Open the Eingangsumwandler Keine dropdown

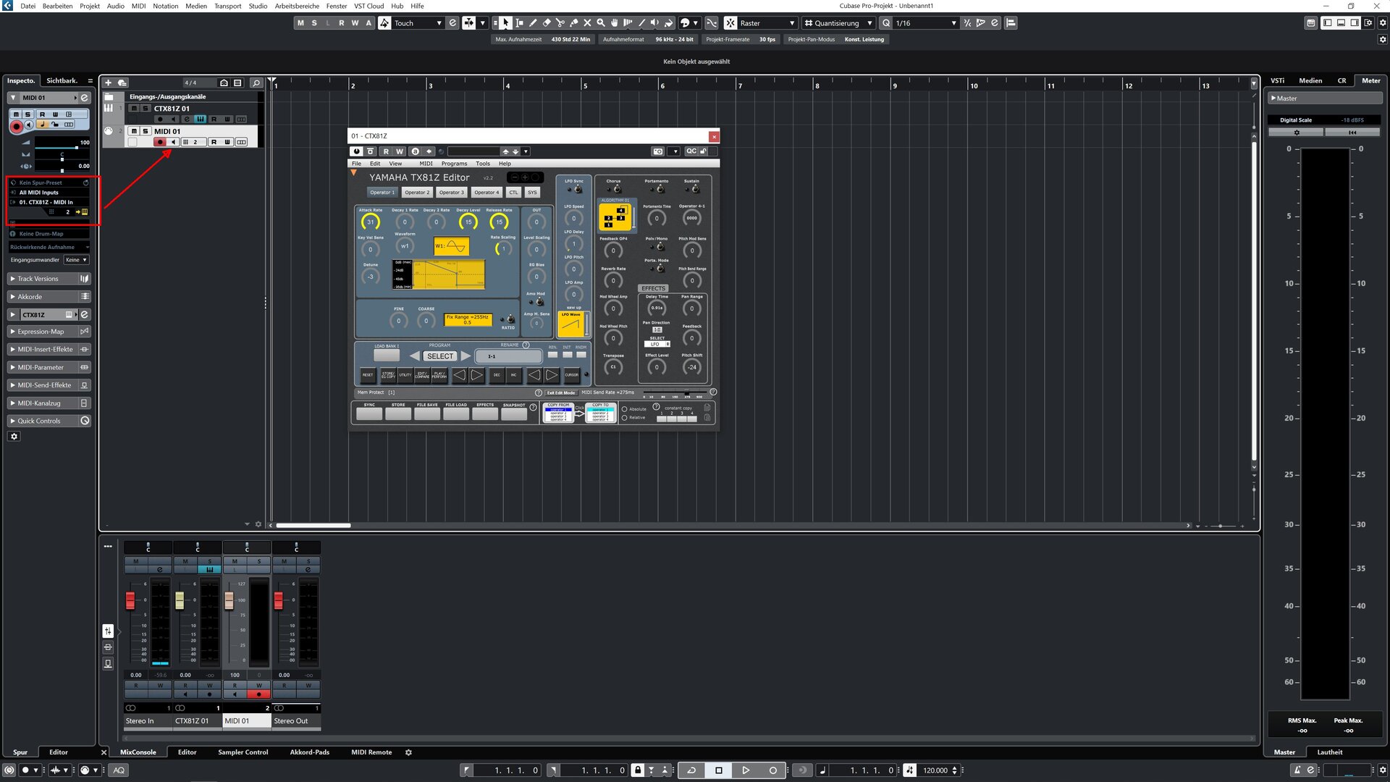point(76,260)
